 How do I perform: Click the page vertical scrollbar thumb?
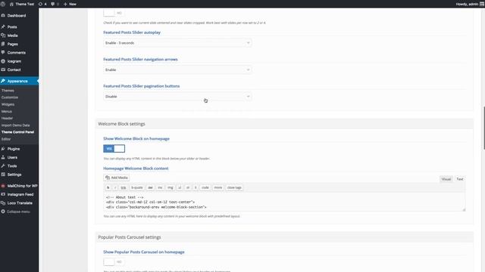[x=483, y=128]
